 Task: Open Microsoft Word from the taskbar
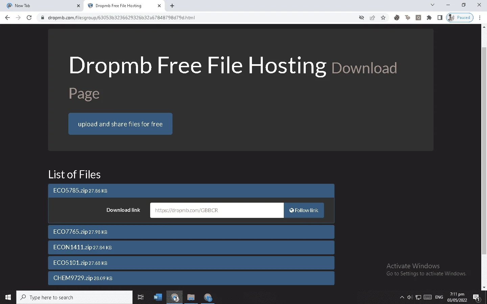(158, 297)
